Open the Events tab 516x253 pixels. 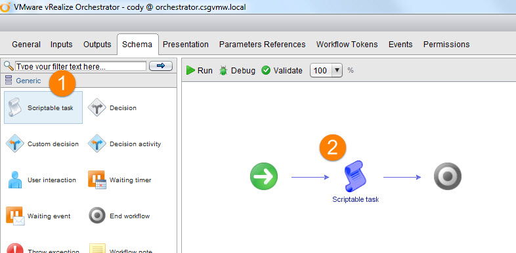point(400,45)
